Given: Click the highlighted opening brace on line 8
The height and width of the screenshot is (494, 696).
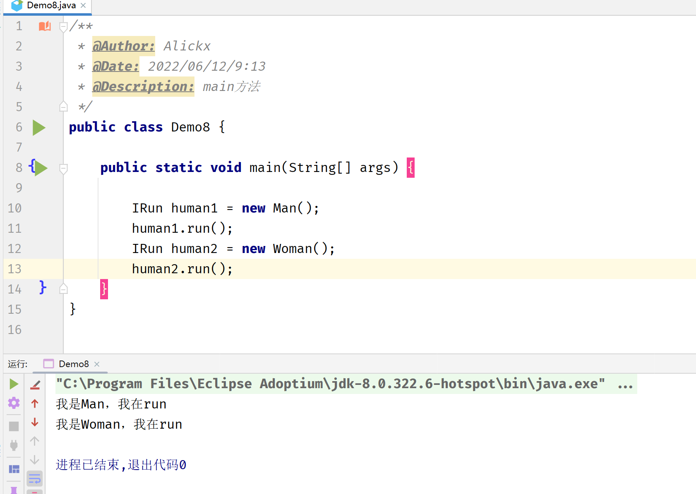Looking at the screenshot, I should [410, 167].
